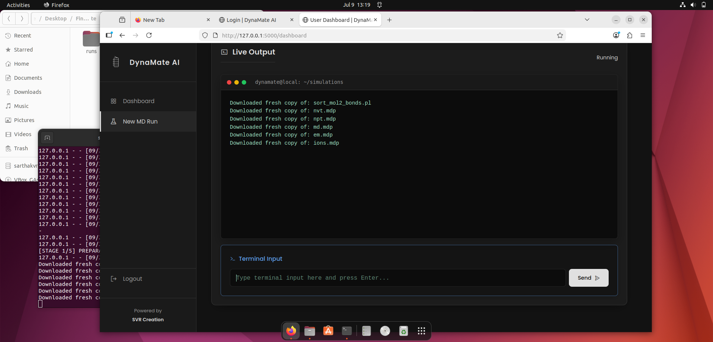Click the SVR Creation footer text
The height and width of the screenshot is (342, 713).
[148, 319]
